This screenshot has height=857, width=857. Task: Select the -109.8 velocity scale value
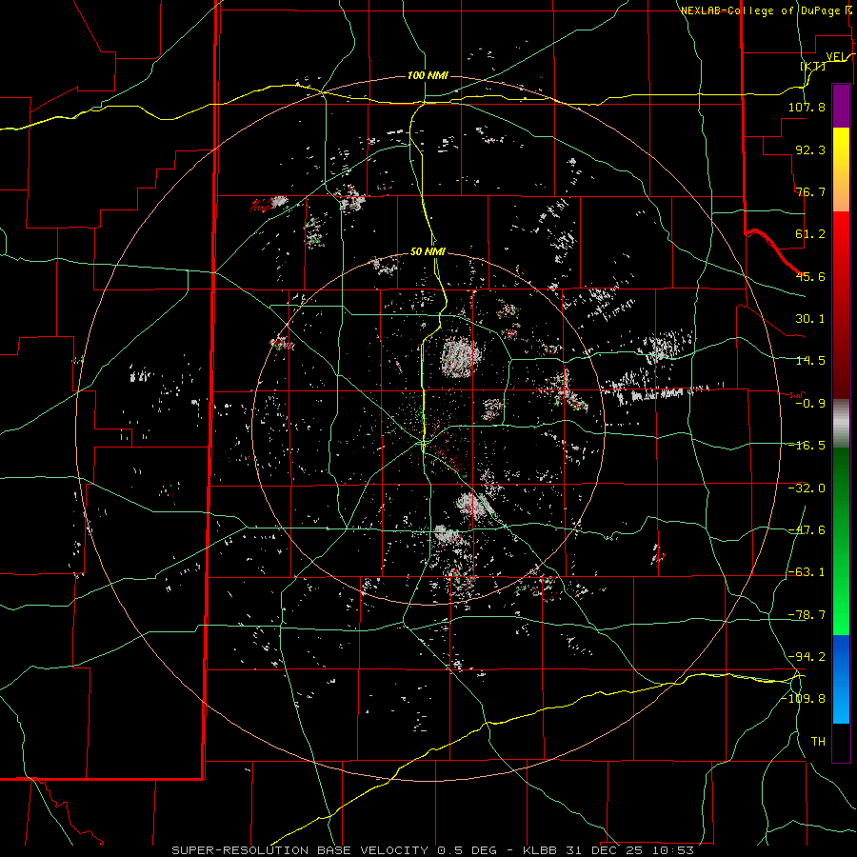804,699
